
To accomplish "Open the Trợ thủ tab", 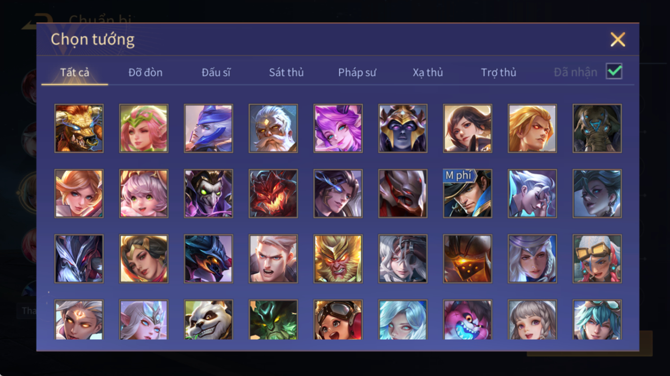I will click(x=498, y=72).
